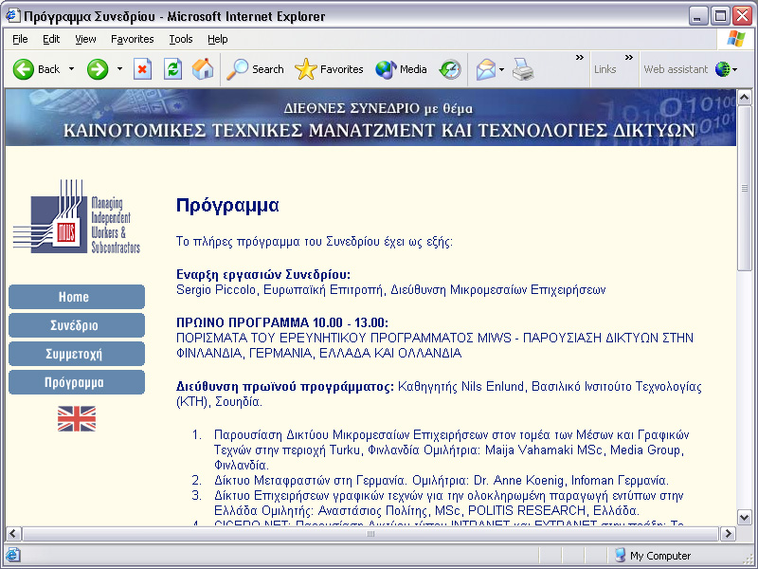Expand the toolbar overflow chevron next to the printer icon
Image resolution: width=758 pixels, height=569 pixels.
(x=580, y=58)
